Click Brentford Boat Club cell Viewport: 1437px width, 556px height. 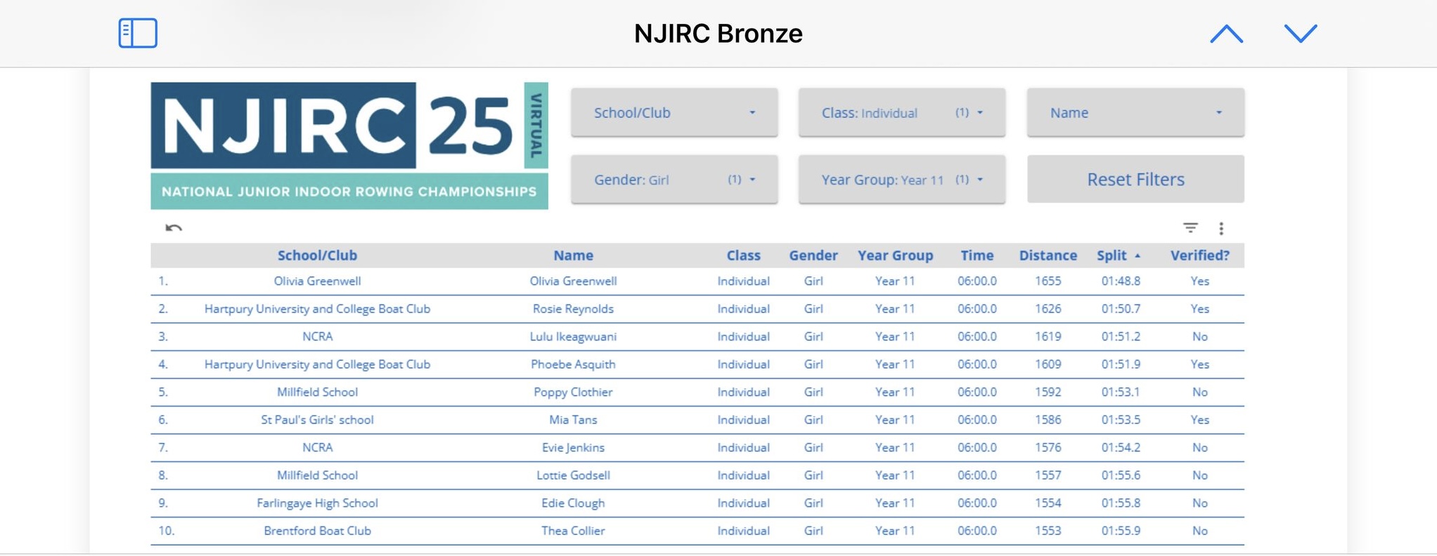tap(317, 531)
